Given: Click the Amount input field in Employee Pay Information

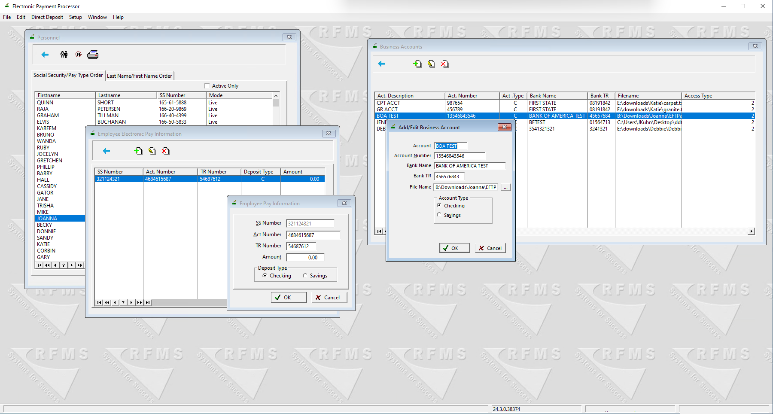Looking at the screenshot, I should coord(305,257).
